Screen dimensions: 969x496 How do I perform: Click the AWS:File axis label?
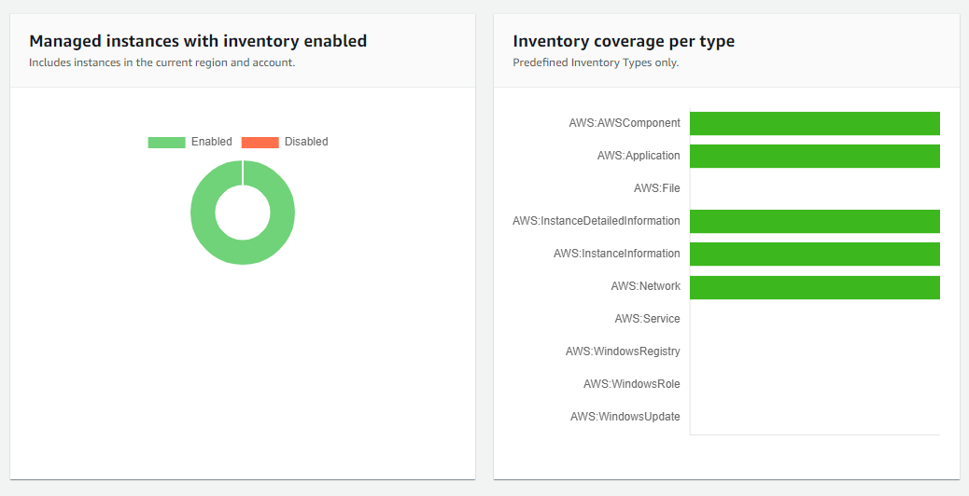pyautogui.click(x=656, y=188)
